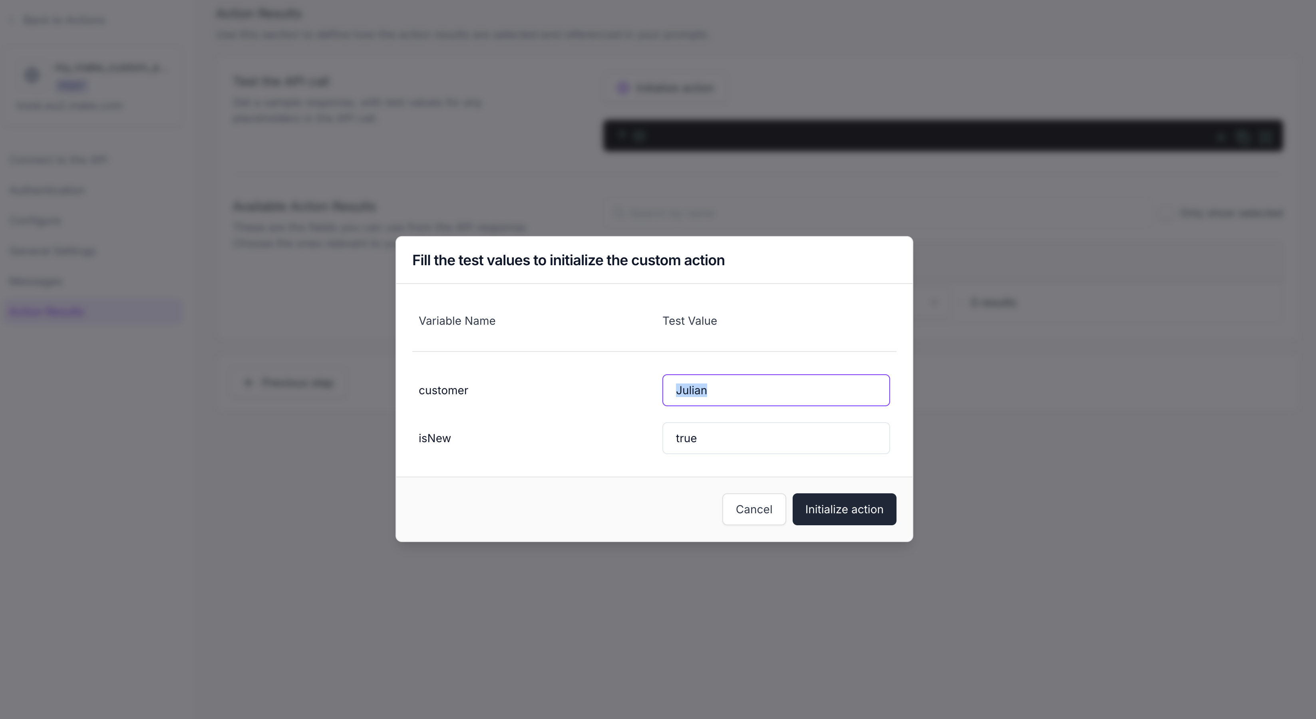Cancel the test values dialog
The height and width of the screenshot is (719, 1316).
[753, 509]
